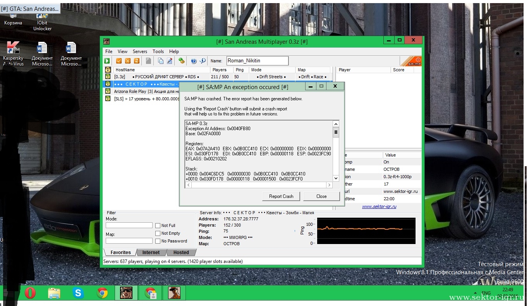Sort servers by the Mode column header

pos(272,70)
